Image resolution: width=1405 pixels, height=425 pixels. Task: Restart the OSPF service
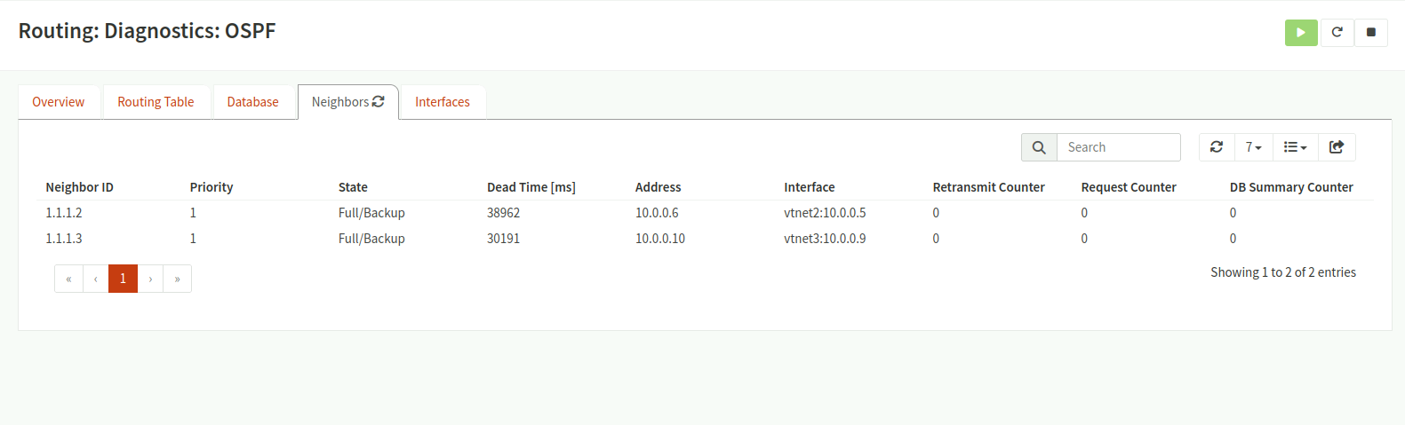tap(1337, 33)
